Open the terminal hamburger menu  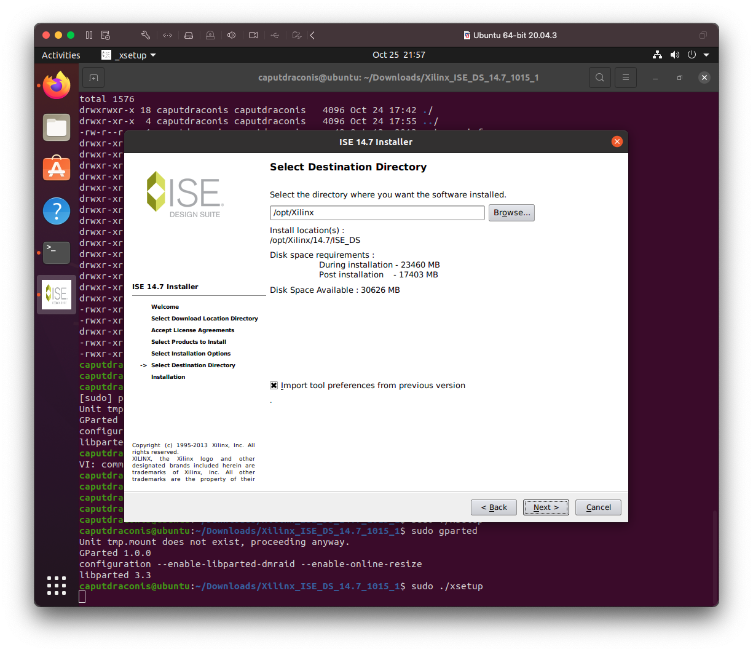click(626, 78)
